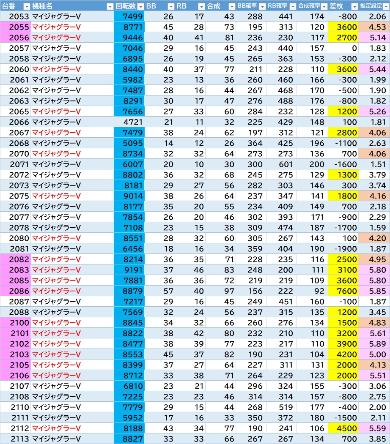Viewport: 390px width, 444px height.
Task: Expand the BB確率 filter dropdown
Action: tap(262, 6)
